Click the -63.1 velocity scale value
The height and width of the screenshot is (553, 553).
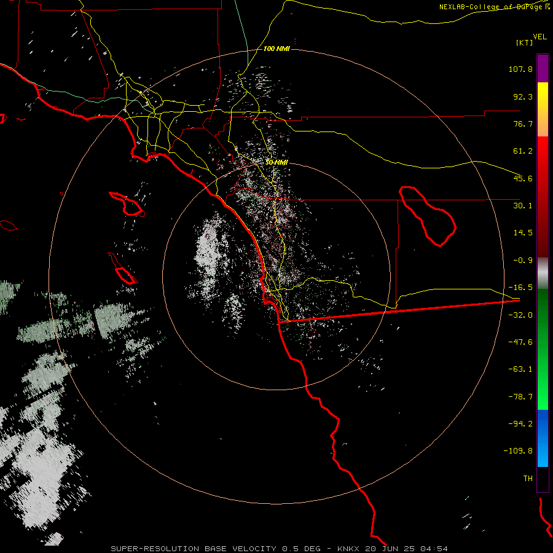pos(520,369)
